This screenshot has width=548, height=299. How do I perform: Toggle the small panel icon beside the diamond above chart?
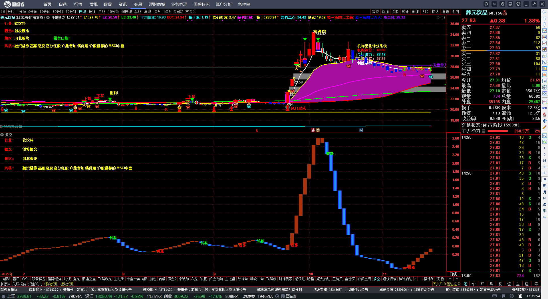click(x=444, y=17)
